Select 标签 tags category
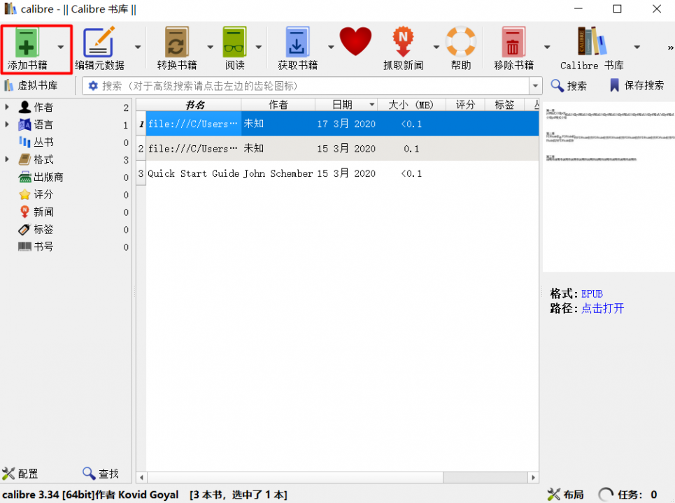This screenshot has width=675, height=503. (43, 229)
